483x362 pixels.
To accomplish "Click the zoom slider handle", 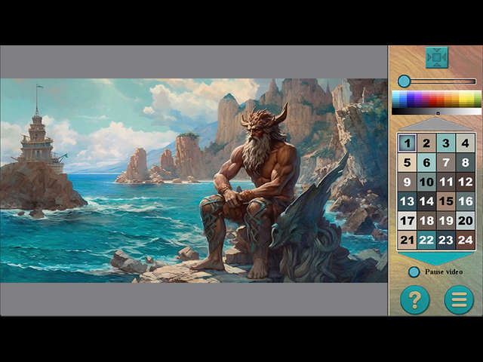I will pos(404,81).
